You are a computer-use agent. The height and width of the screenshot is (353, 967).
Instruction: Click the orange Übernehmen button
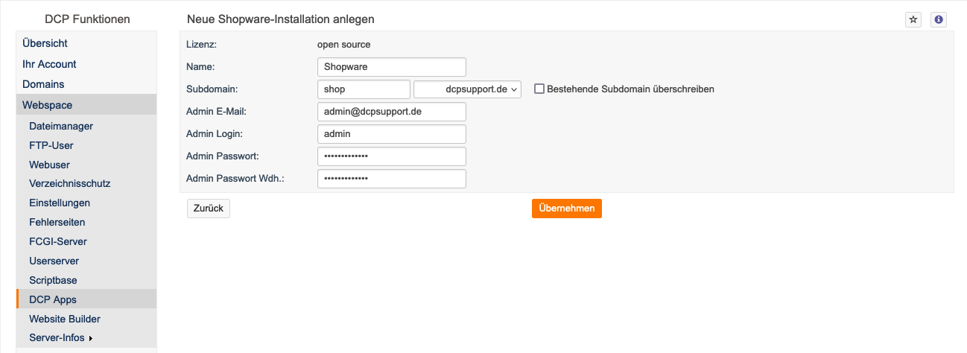point(567,209)
